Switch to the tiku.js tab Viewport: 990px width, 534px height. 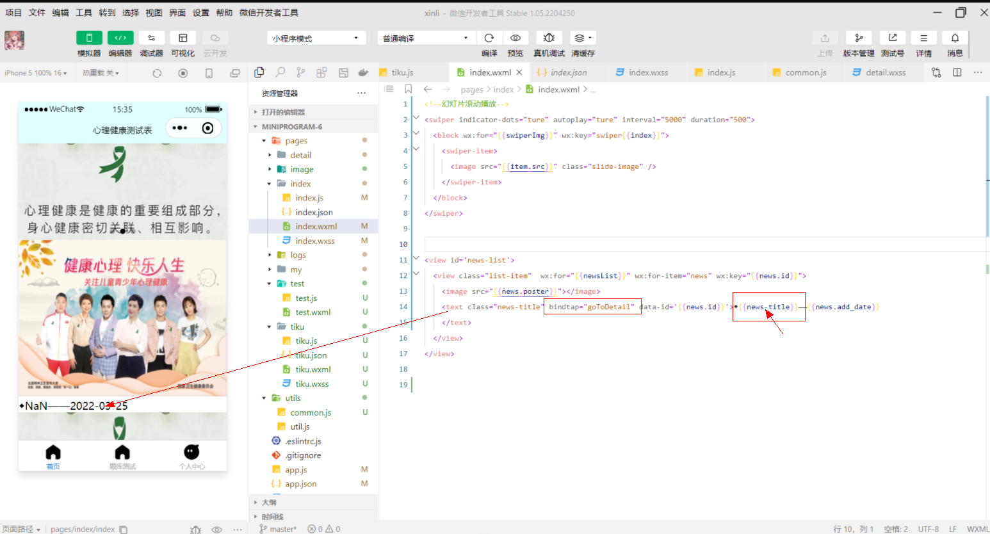402,72
